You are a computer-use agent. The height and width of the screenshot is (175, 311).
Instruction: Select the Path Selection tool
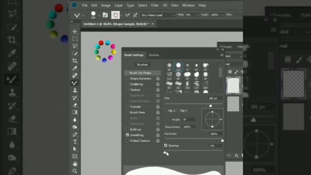tap(75, 149)
